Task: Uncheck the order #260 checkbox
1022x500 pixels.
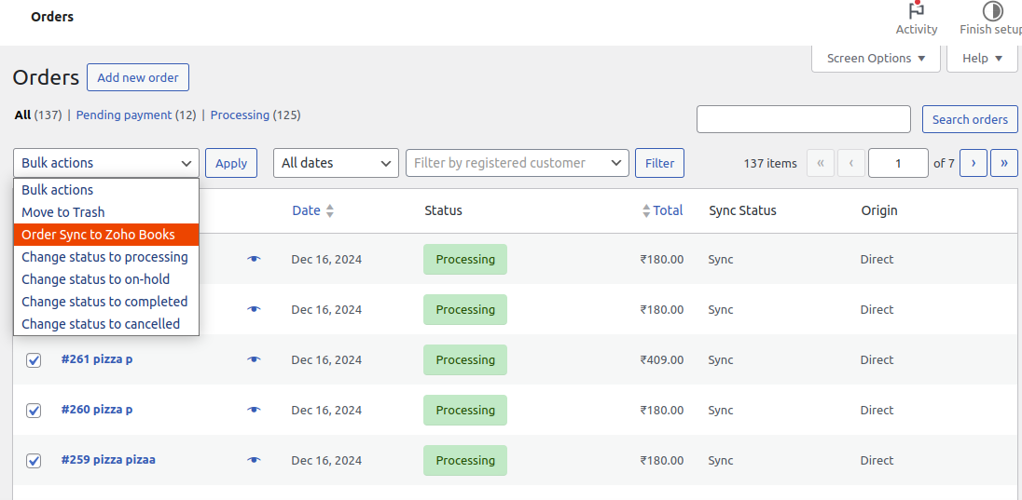Action: pyautogui.click(x=34, y=411)
